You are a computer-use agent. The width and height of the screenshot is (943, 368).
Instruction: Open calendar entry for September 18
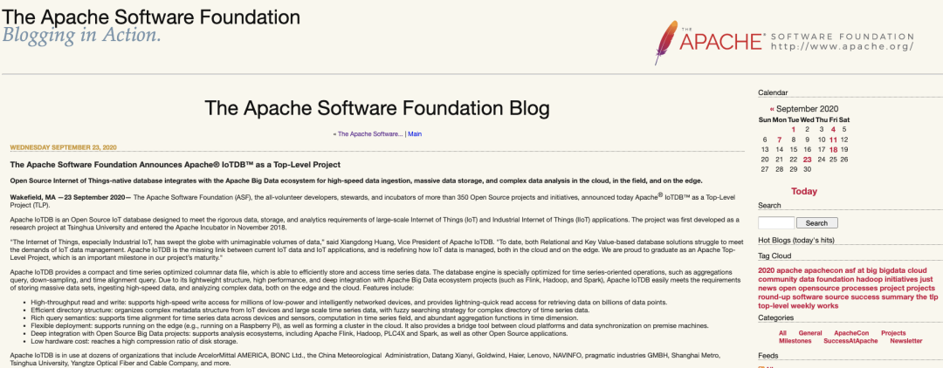pos(834,149)
